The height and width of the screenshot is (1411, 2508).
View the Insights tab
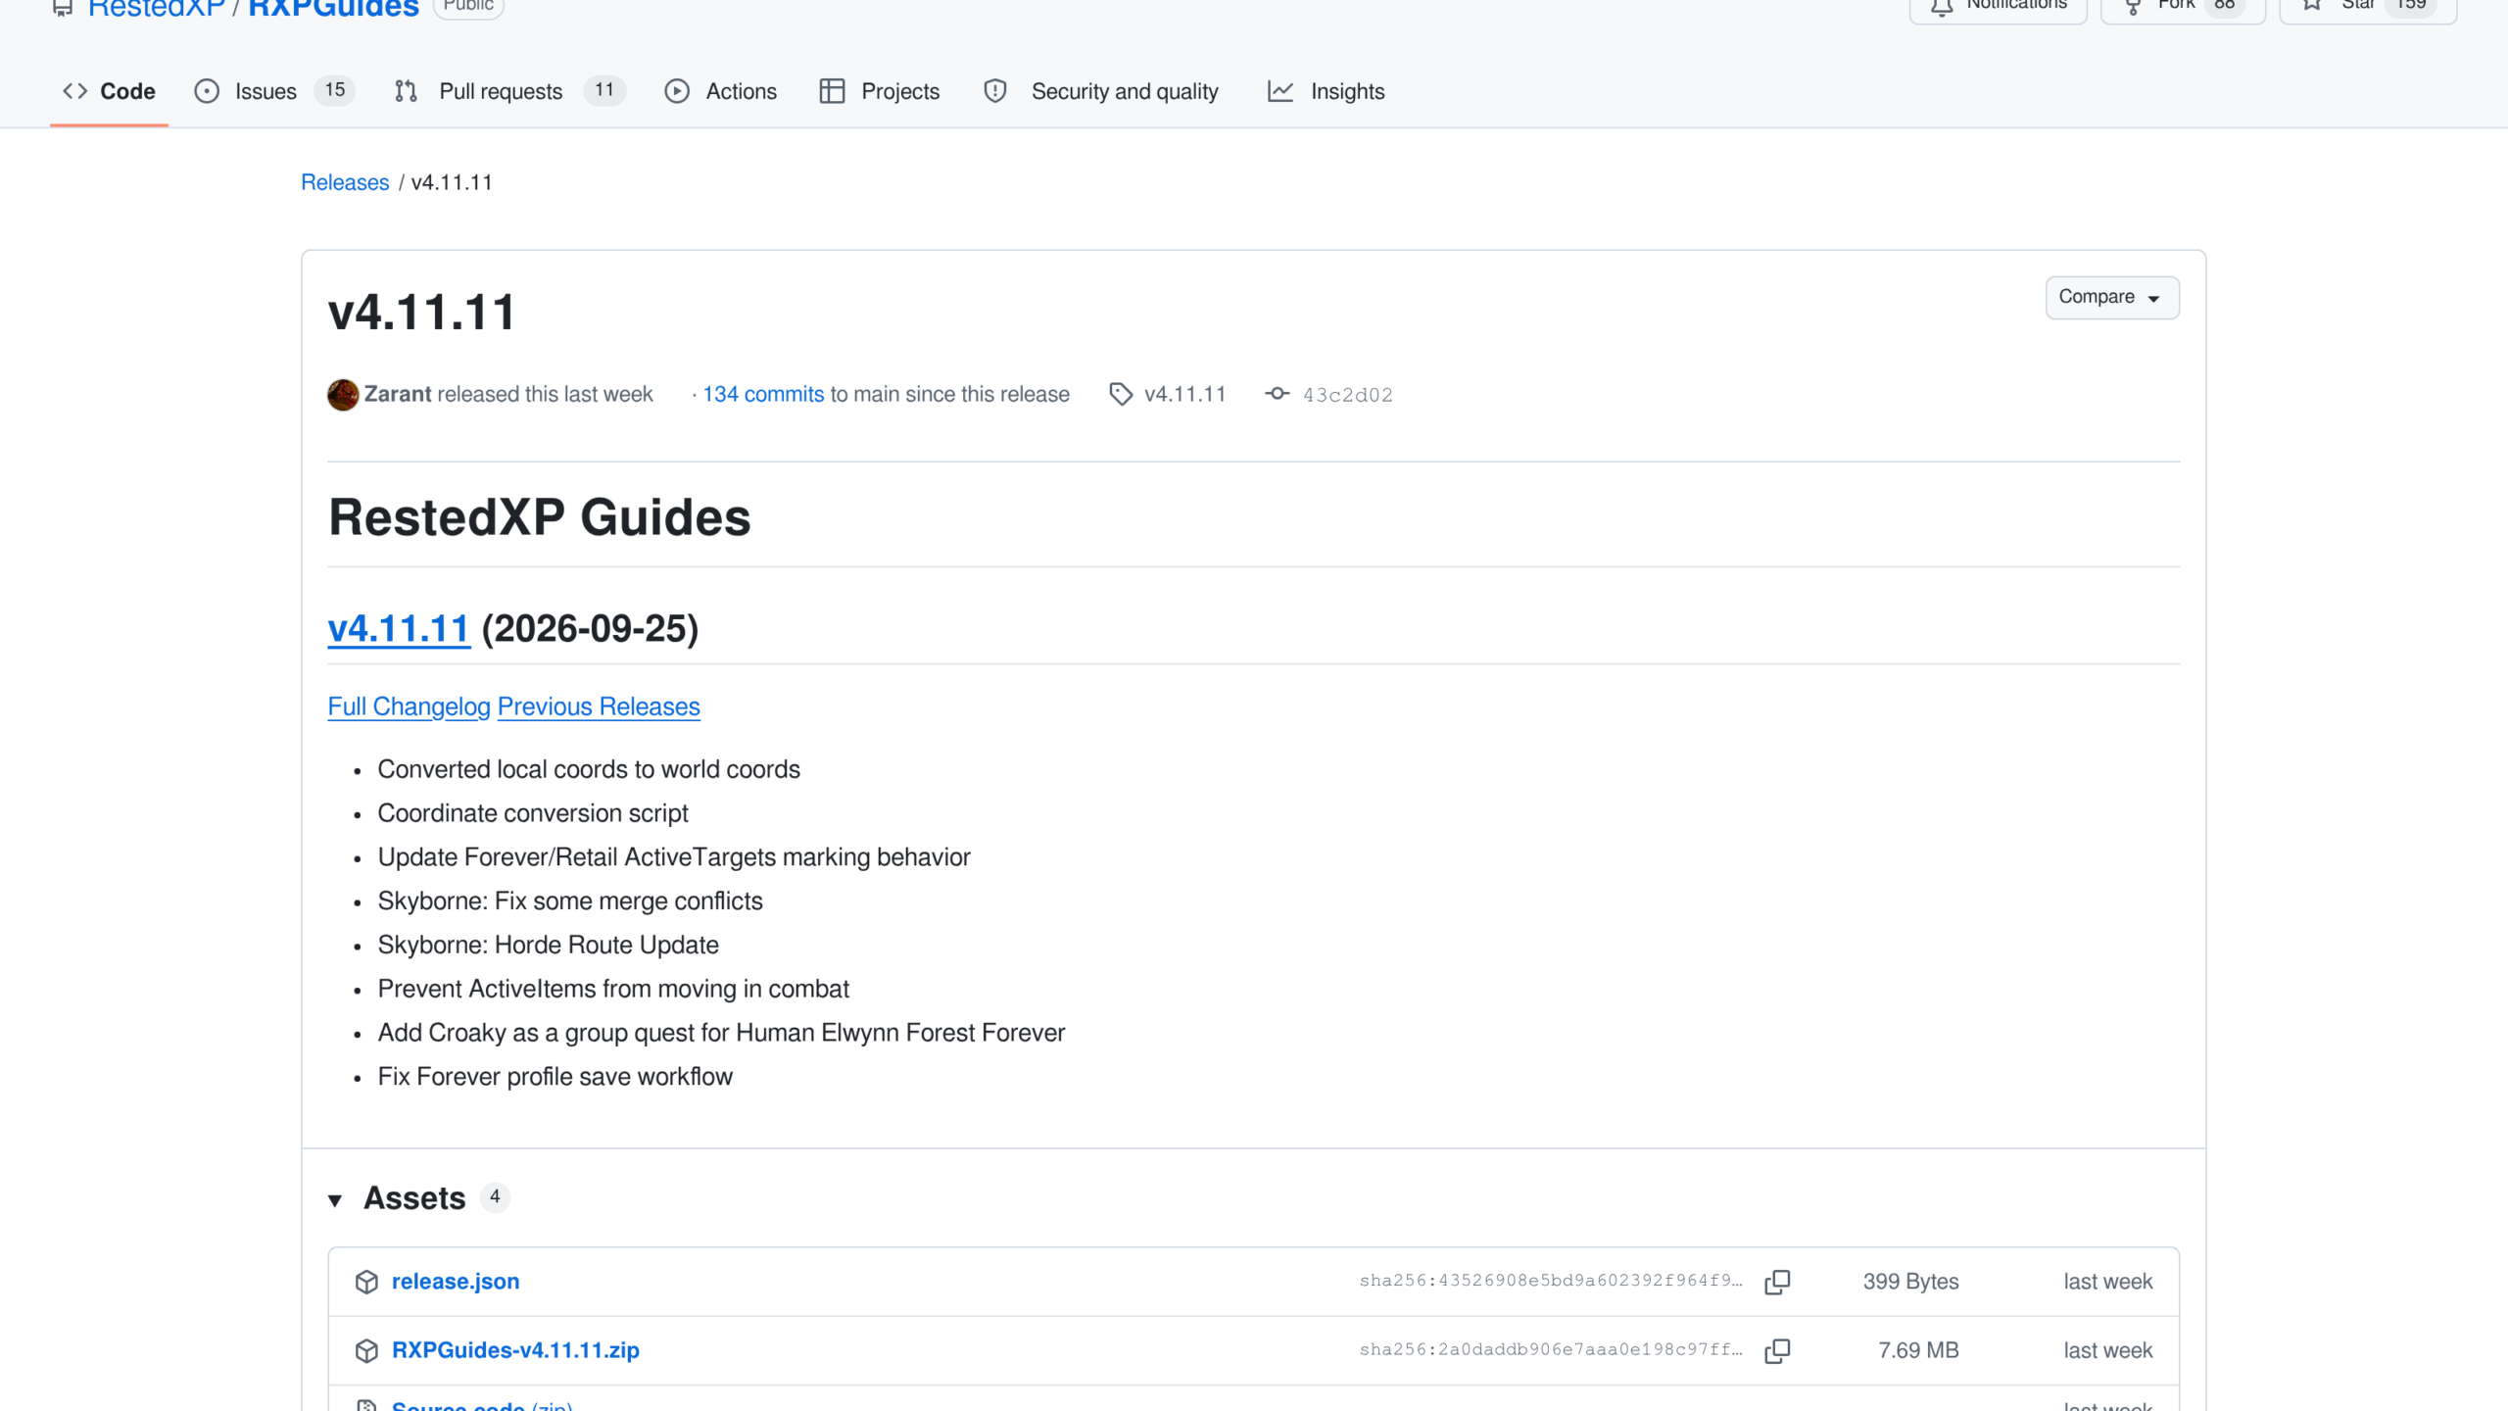pyautogui.click(x=1326, y=91)
